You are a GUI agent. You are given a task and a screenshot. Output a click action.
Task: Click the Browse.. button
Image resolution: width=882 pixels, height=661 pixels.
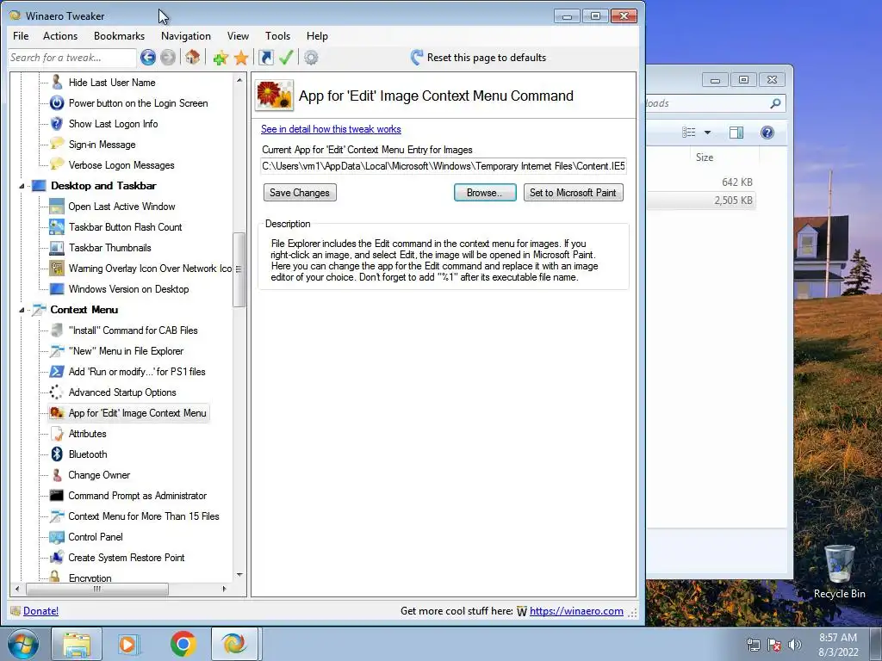point(485,193)
